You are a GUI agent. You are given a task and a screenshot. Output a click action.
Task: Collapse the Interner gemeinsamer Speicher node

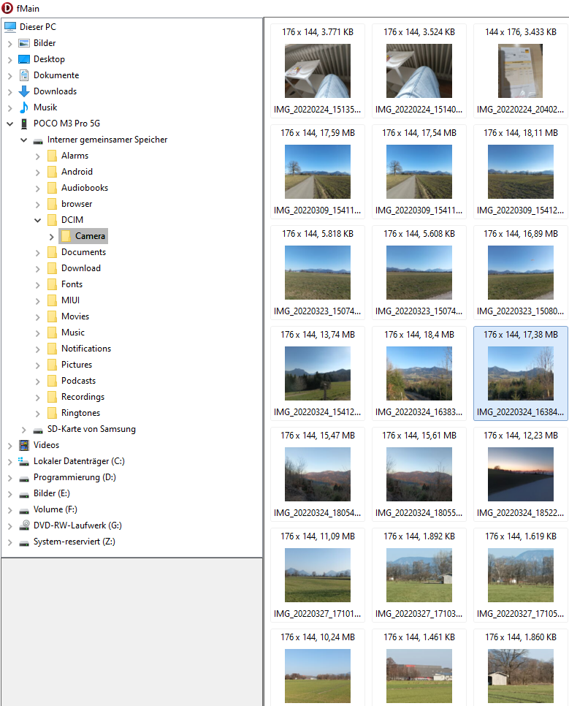24,140
